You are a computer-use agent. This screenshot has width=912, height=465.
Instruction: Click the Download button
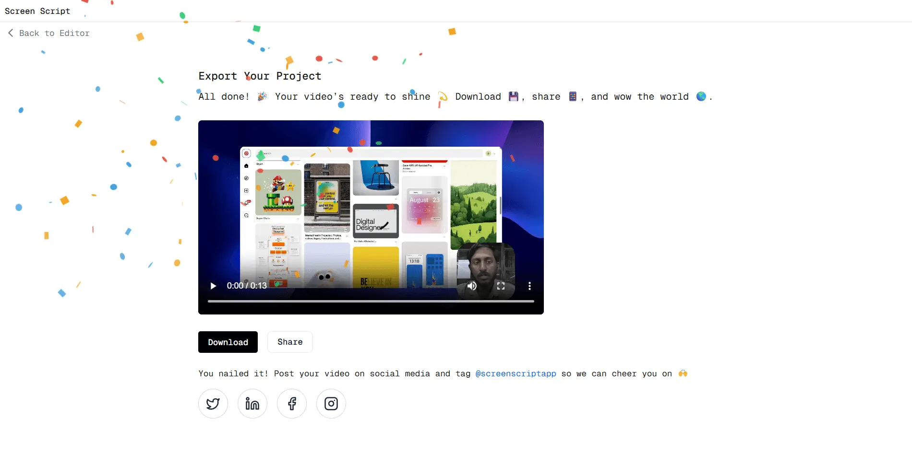[x=228, y=342]
